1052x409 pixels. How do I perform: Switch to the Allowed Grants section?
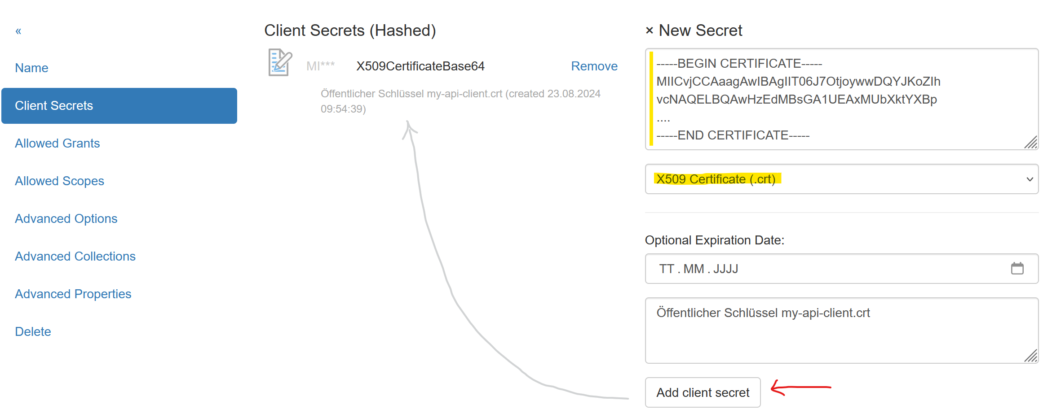[57, 143]
